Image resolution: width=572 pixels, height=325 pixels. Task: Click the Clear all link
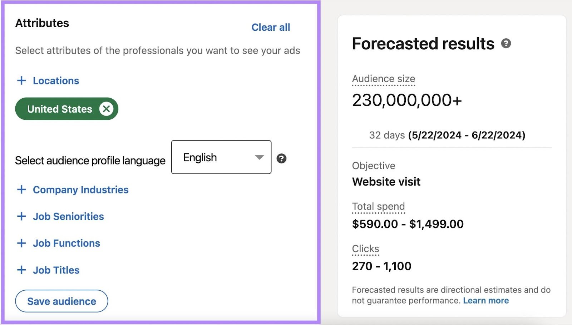click(271, 27)
